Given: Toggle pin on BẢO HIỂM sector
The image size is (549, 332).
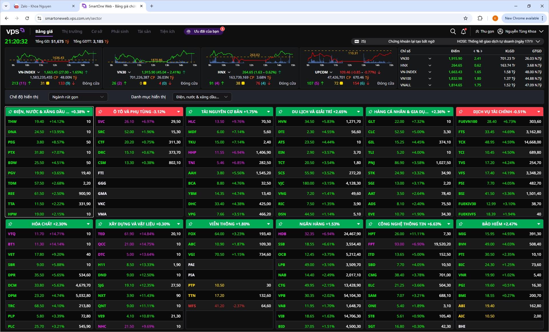Looking at the screenshot, I should click(x=461, y=224).
